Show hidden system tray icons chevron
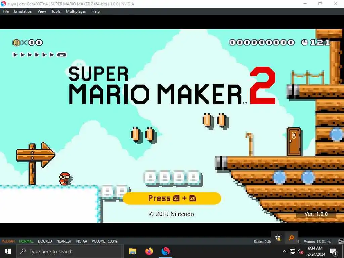Viewport: 344px width, 258px height. click(x=284, y=251)
